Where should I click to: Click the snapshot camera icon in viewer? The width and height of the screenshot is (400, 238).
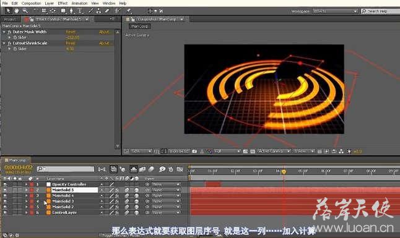(194, 151)
